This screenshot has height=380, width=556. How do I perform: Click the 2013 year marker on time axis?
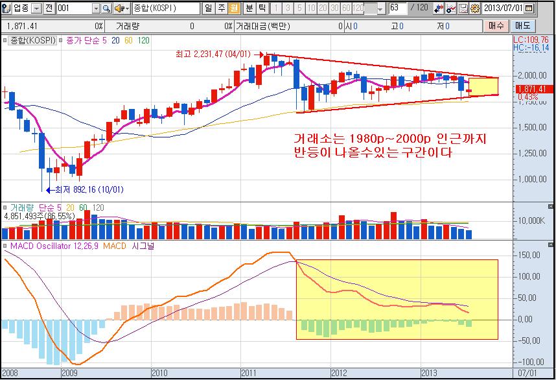(429, 373)
